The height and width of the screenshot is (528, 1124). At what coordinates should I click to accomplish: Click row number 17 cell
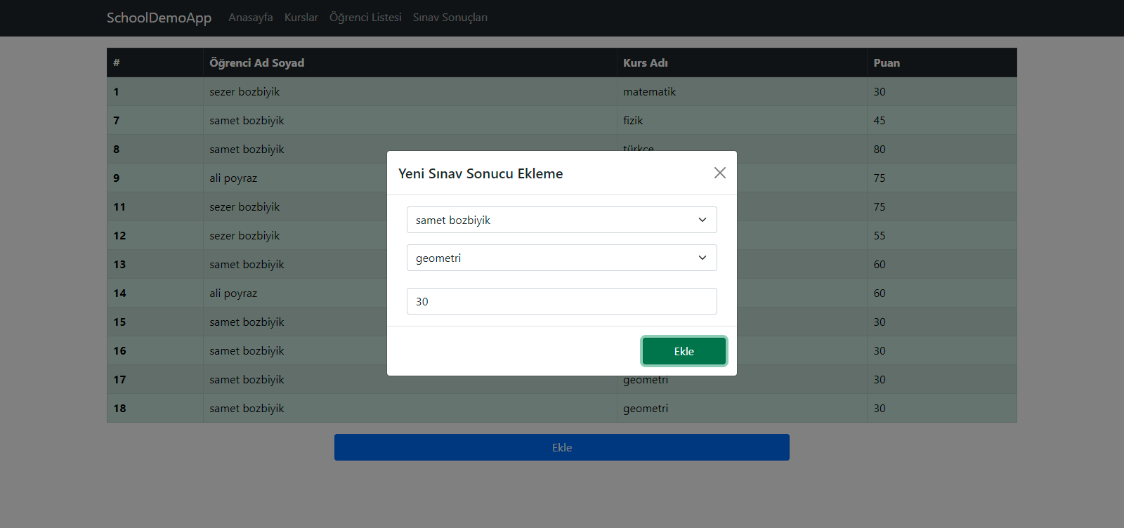(x=155, y=380)
